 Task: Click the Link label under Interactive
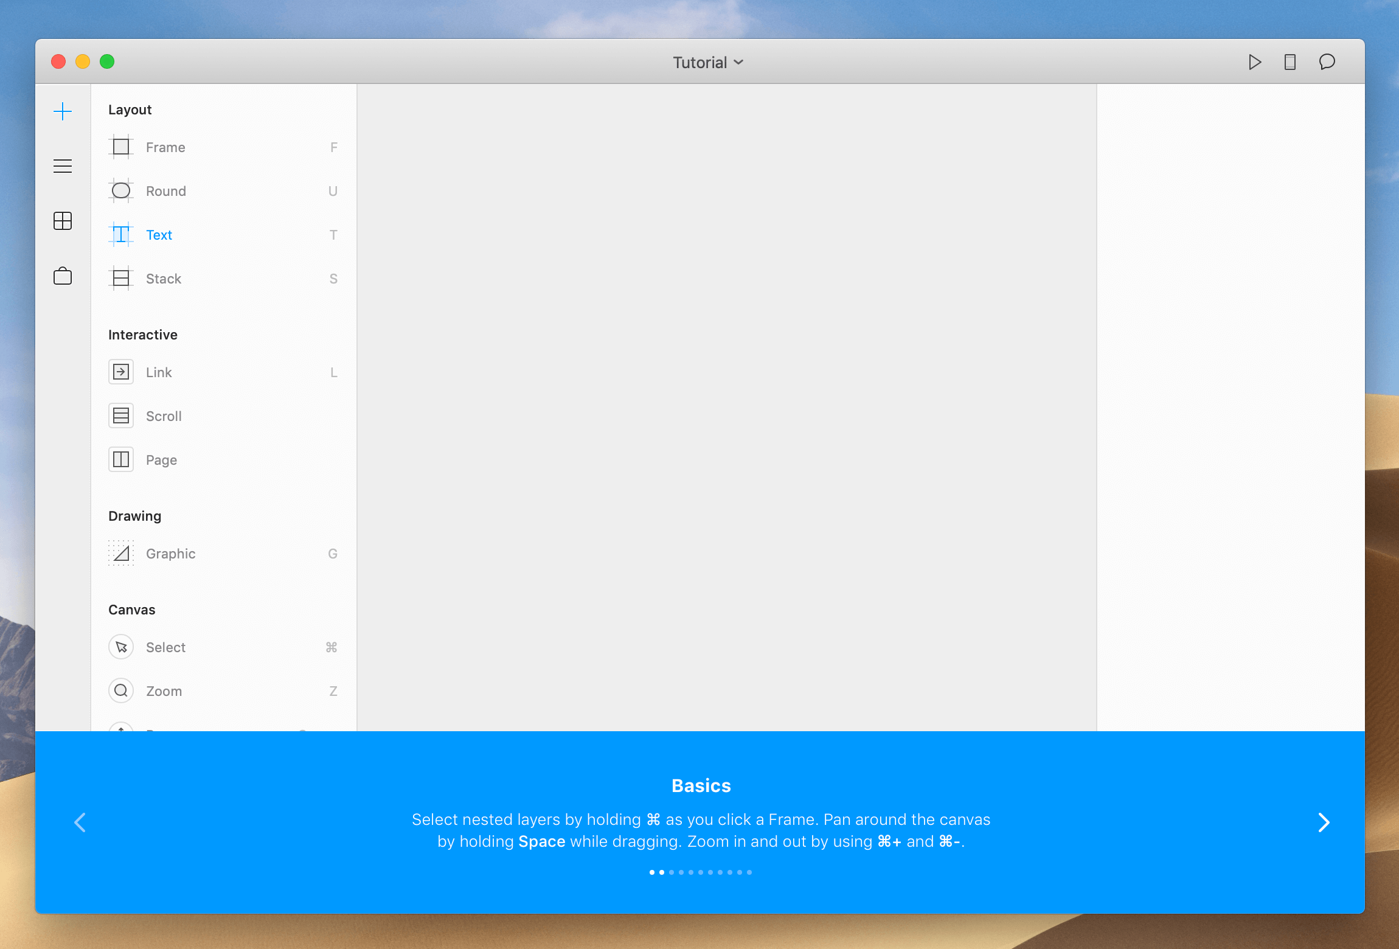[159, 372]
